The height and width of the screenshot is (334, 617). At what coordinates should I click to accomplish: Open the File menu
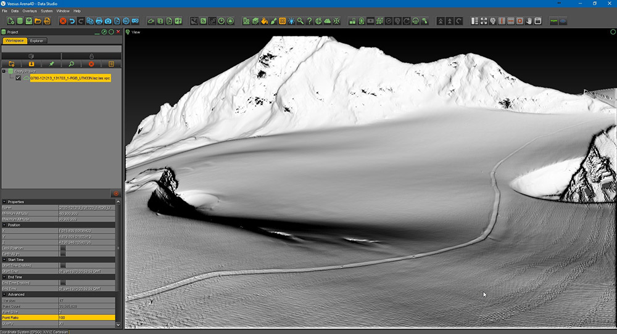(x=5, y=11)
